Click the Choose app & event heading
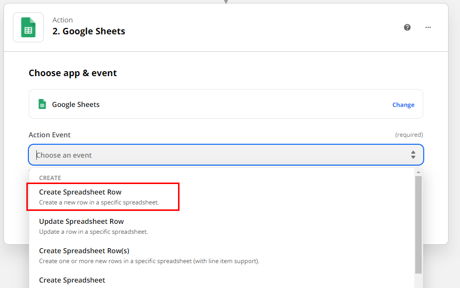The height and width of the screenshot is (288, 460). click(73, 73)
